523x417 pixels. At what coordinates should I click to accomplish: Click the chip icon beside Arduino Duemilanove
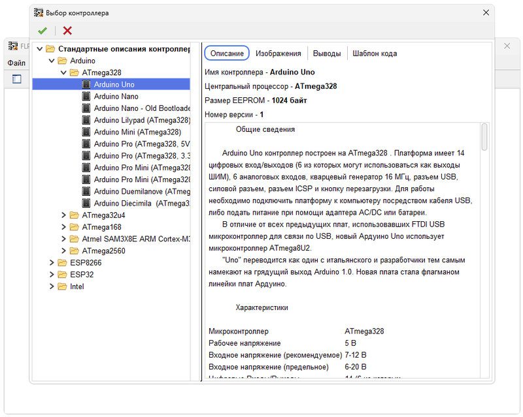pos(86,192)
